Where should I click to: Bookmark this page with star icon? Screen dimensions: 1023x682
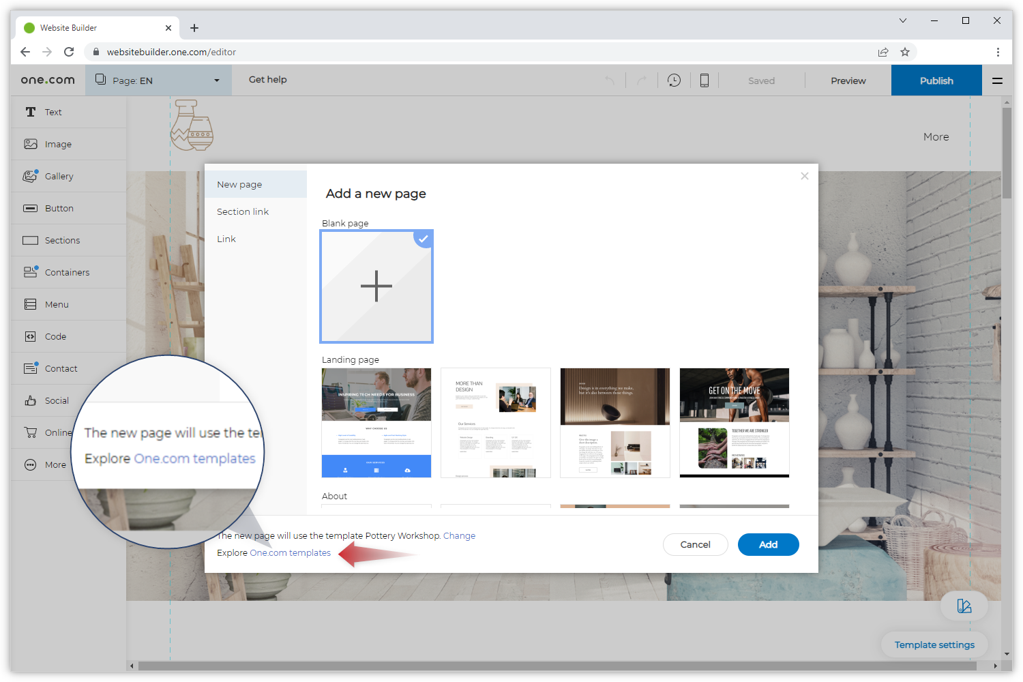(x=905, y=52)
